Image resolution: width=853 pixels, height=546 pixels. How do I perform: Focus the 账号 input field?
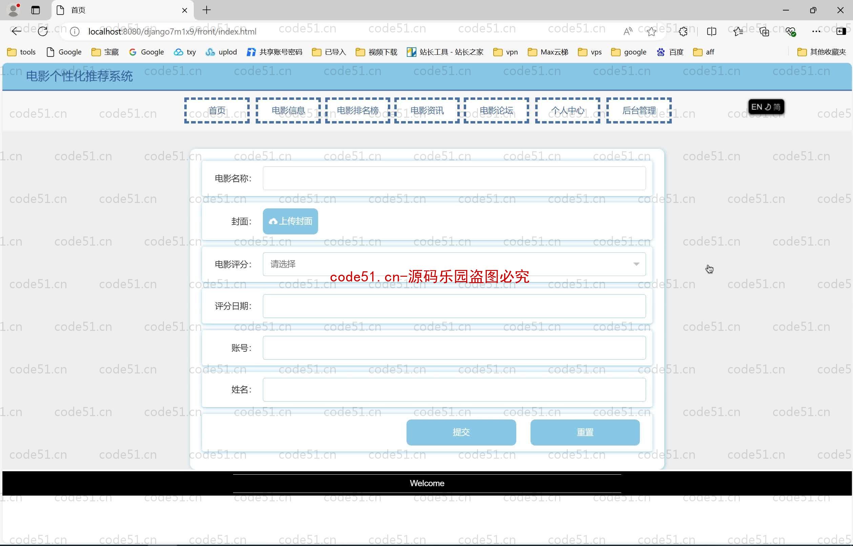click(454, 348)
